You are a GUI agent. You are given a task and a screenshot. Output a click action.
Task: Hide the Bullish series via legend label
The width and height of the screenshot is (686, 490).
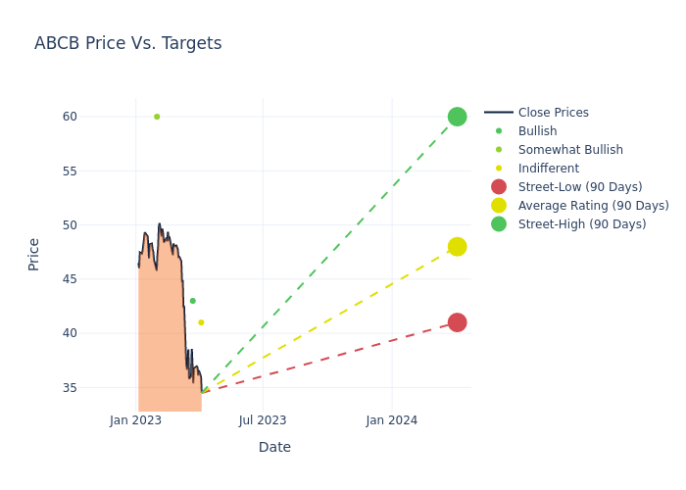(537, 131)
